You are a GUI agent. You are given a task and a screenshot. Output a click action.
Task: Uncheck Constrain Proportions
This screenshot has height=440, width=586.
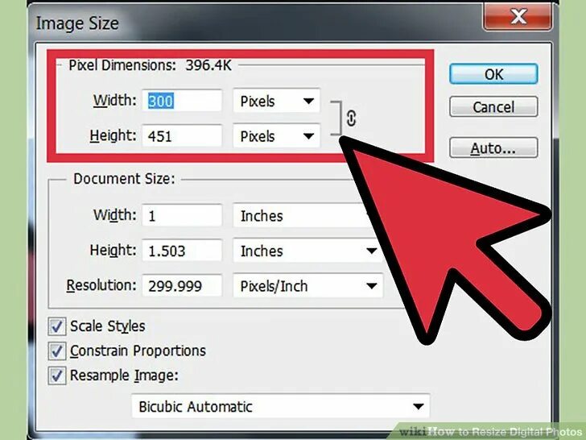(x=57, y=351)
